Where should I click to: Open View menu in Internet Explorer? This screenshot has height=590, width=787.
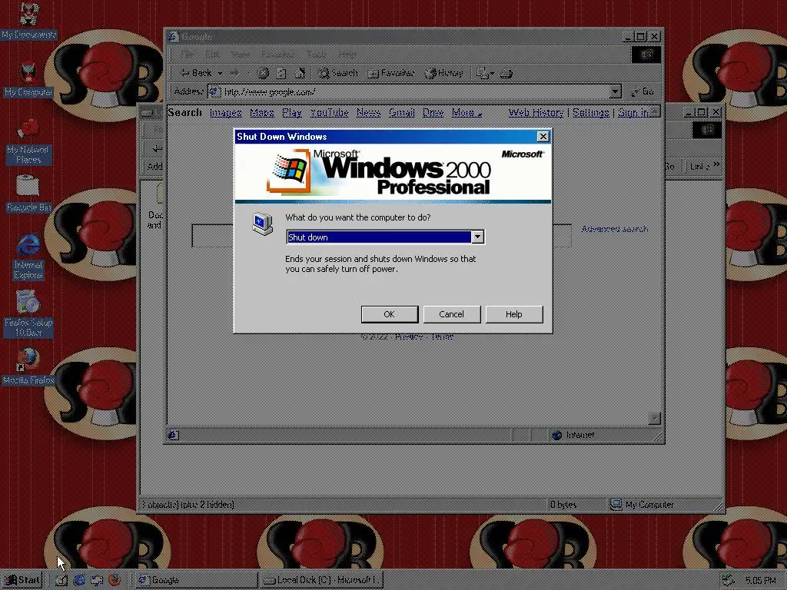(x=240, y=55)
